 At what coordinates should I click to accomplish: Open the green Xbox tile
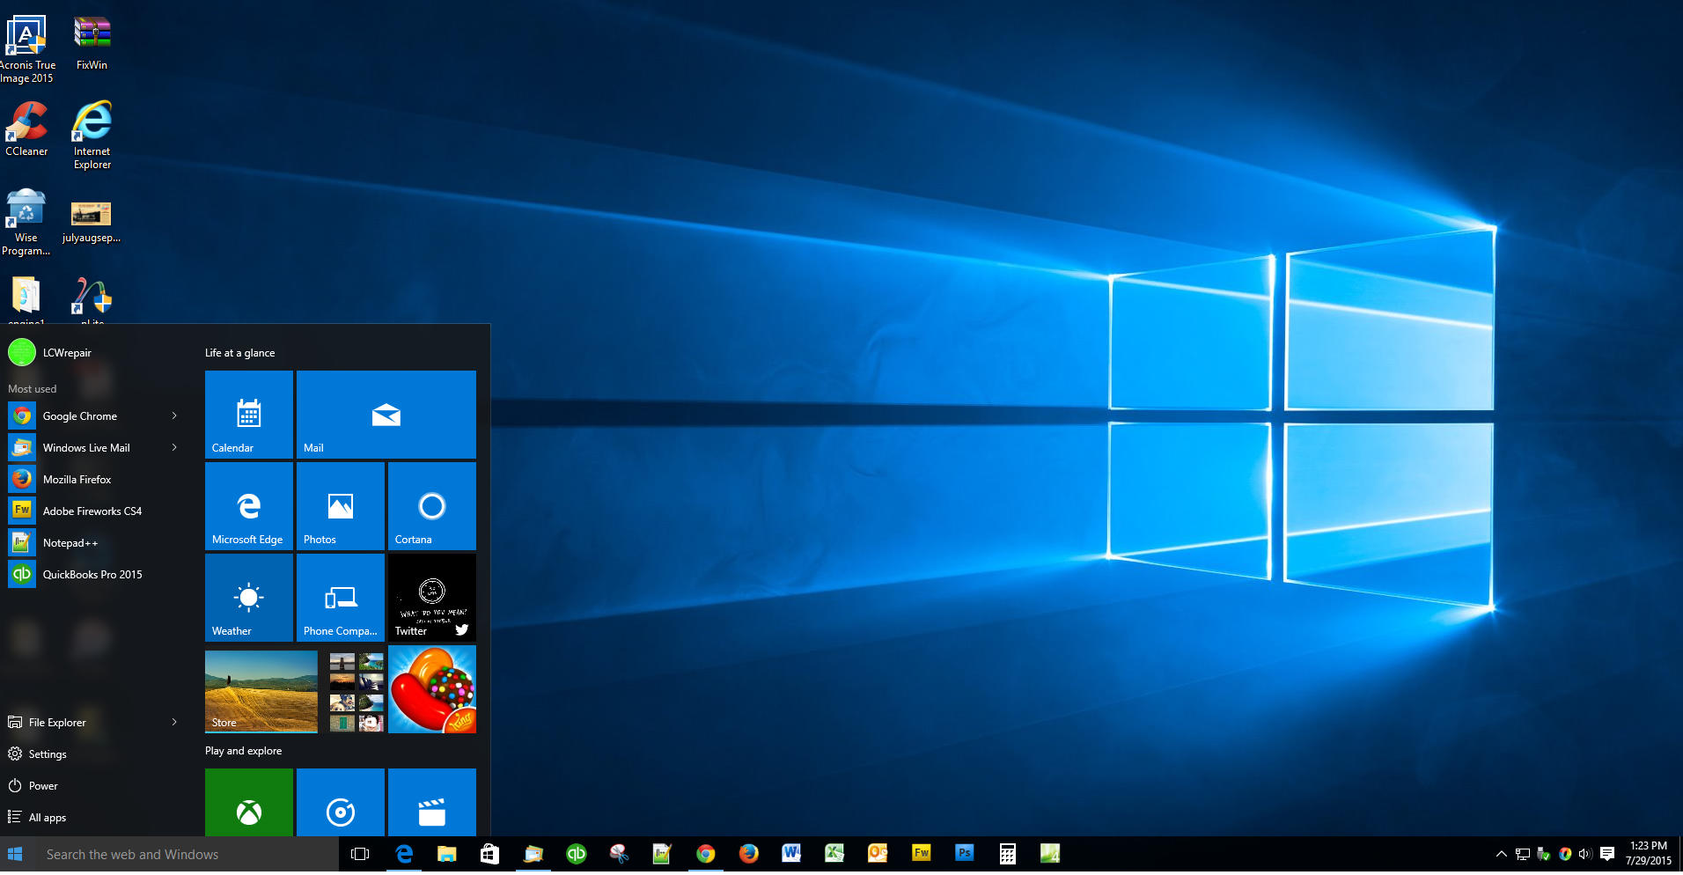coord(249,802)
